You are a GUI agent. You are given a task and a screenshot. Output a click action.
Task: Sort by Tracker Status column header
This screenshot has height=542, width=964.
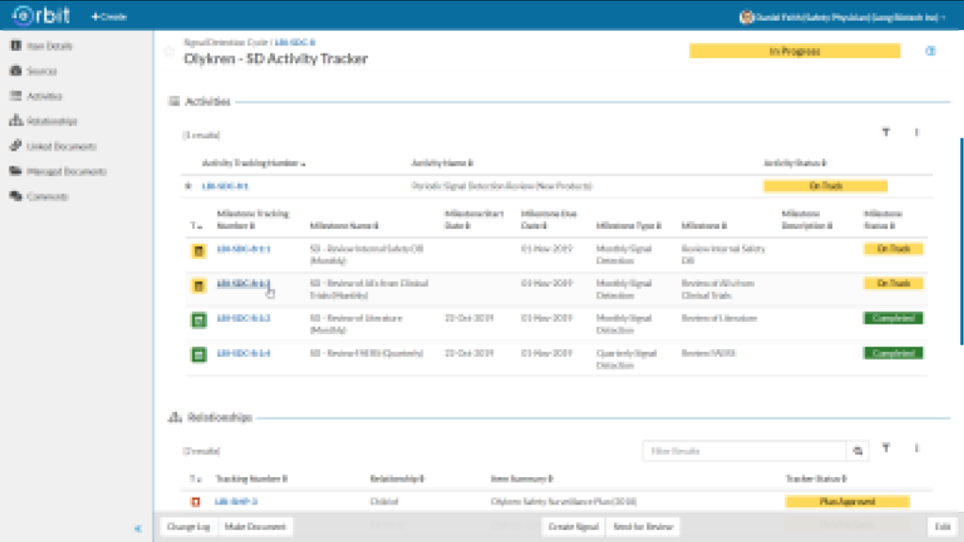pos(816,479)
